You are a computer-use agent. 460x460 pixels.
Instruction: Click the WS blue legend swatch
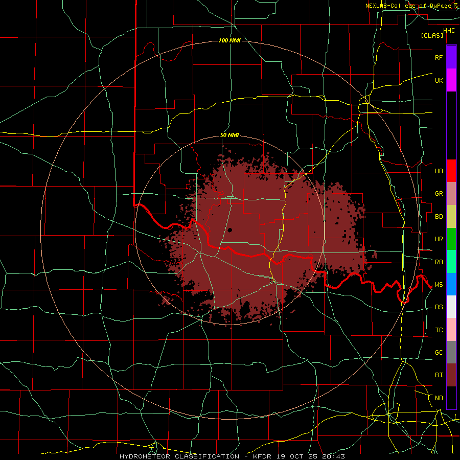[451, 284]
